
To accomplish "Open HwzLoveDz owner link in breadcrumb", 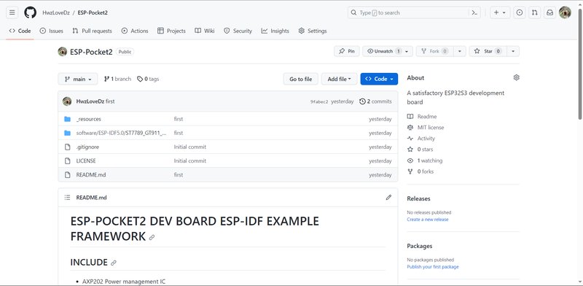I will pyautogui.click(x=56, y=12).
